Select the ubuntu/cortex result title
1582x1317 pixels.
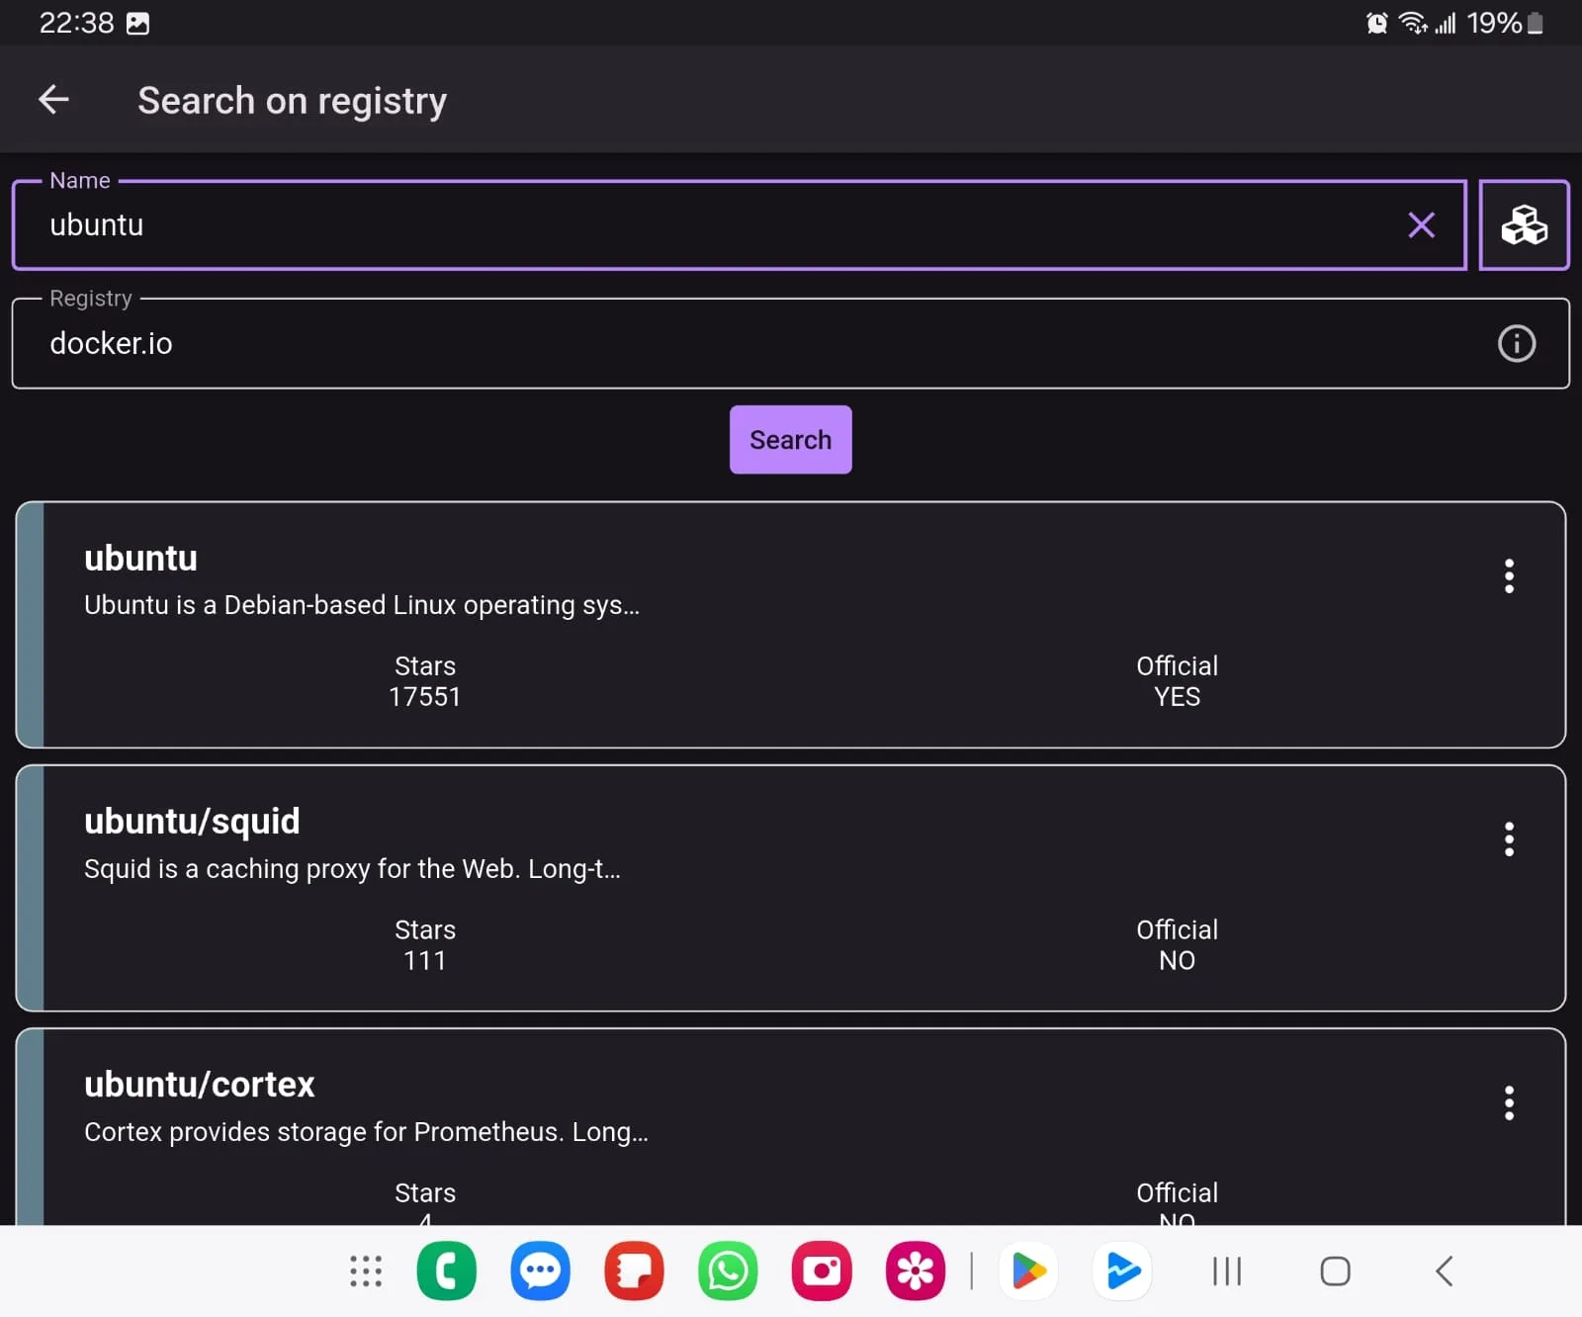pos(199,1085)
